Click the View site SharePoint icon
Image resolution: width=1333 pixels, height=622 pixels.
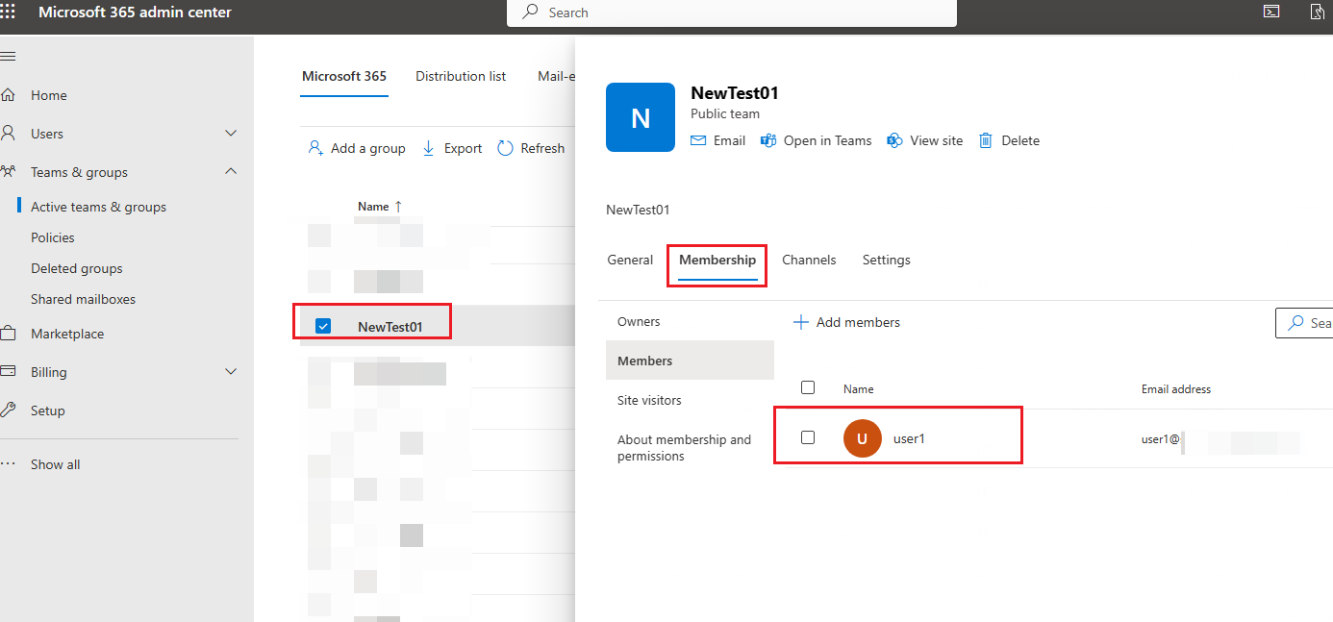(x=894, y=140)
